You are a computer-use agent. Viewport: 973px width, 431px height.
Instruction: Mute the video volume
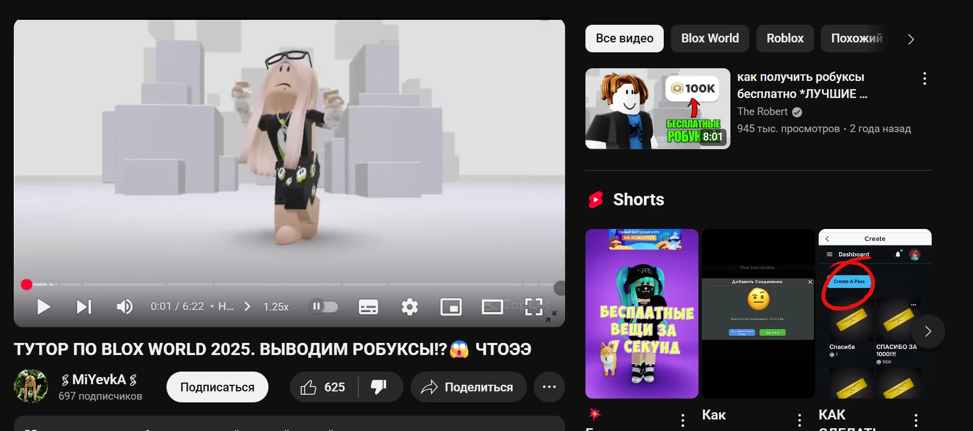(125, 307)
